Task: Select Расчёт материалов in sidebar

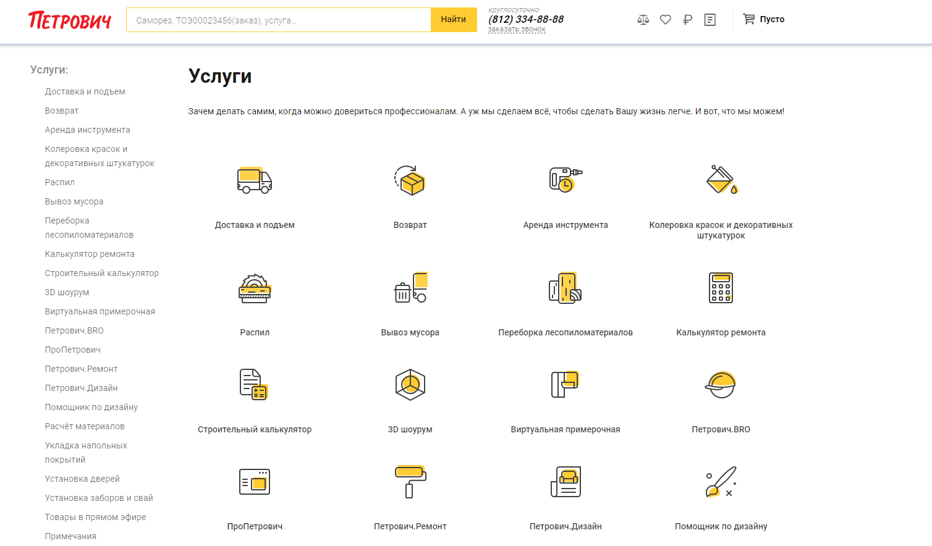Action: tap(85, 426)
